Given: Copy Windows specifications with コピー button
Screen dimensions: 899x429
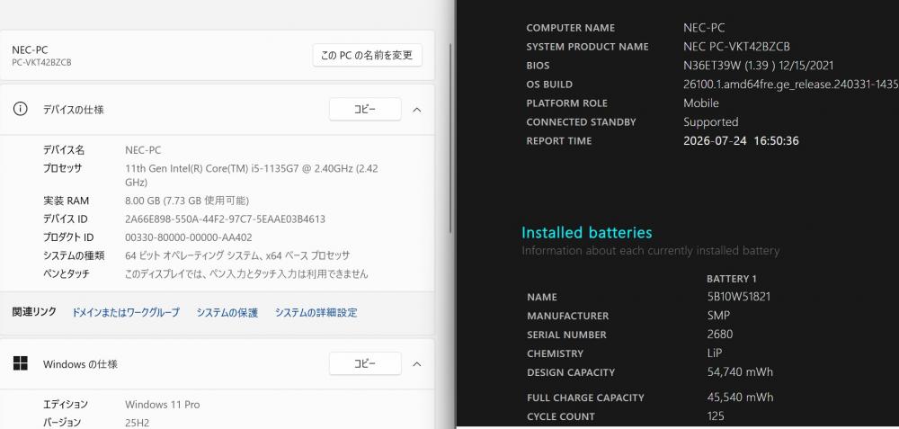Looking at the screenshot, I should coord(365,363).
